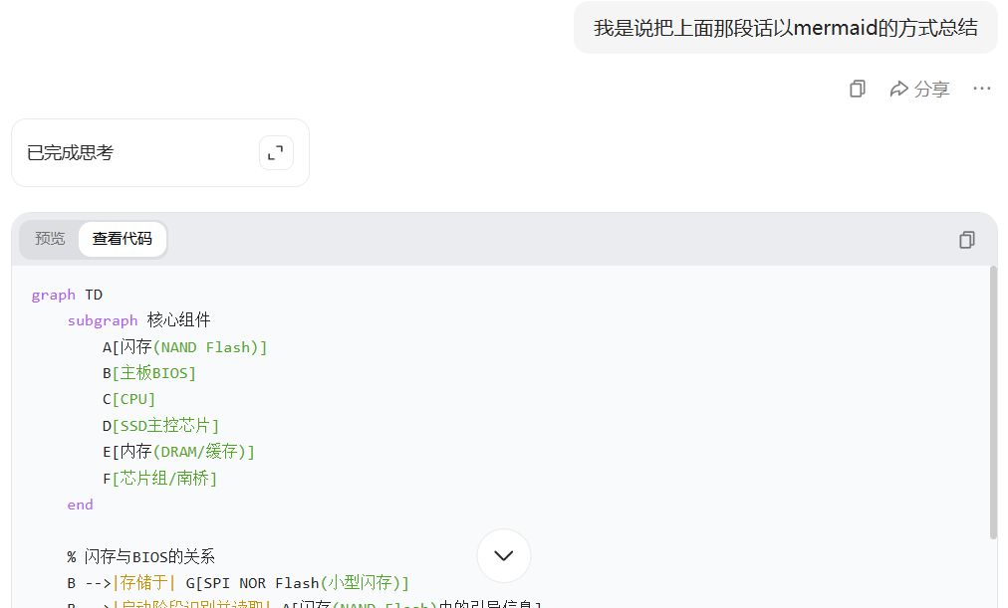Click the 分享 share label

pos(931,89)
